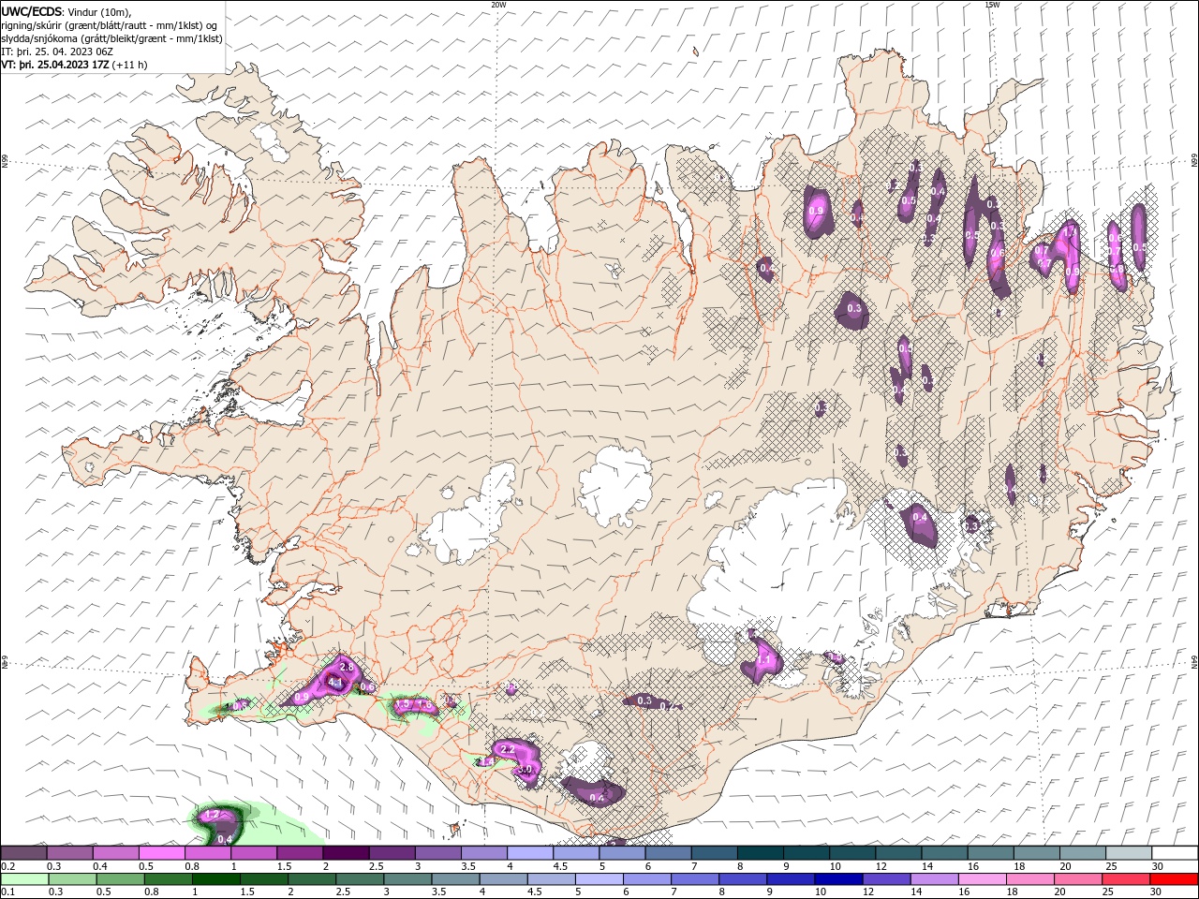The width and height of the screenshot is (1199, 899).
Task: Click the 4.1 precipitation value near Reykjavík
Action: (335, 683)
